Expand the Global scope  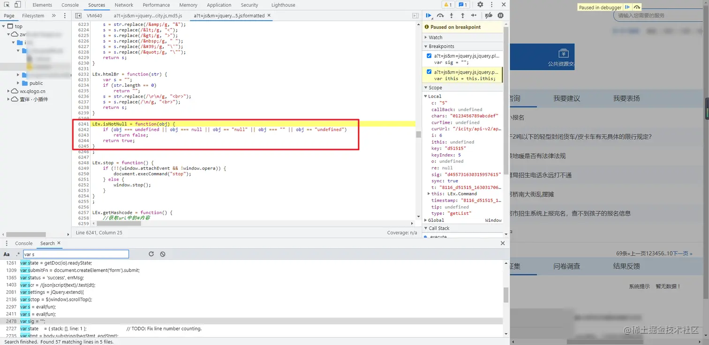click(x=425, y=220)
